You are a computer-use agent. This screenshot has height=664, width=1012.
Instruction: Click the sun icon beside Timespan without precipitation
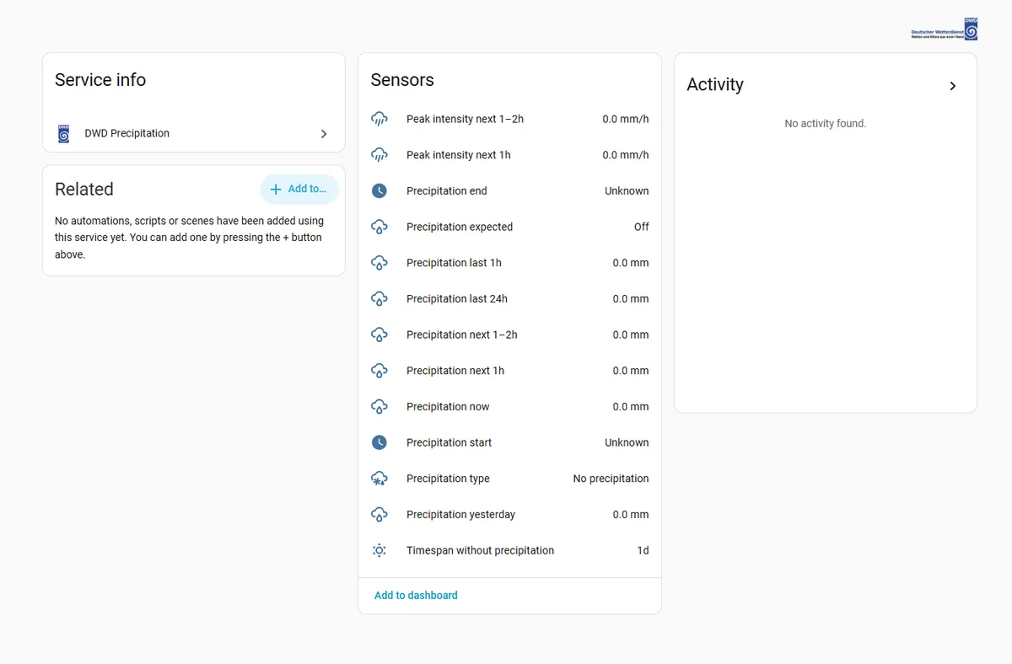(x=379, y=550)
